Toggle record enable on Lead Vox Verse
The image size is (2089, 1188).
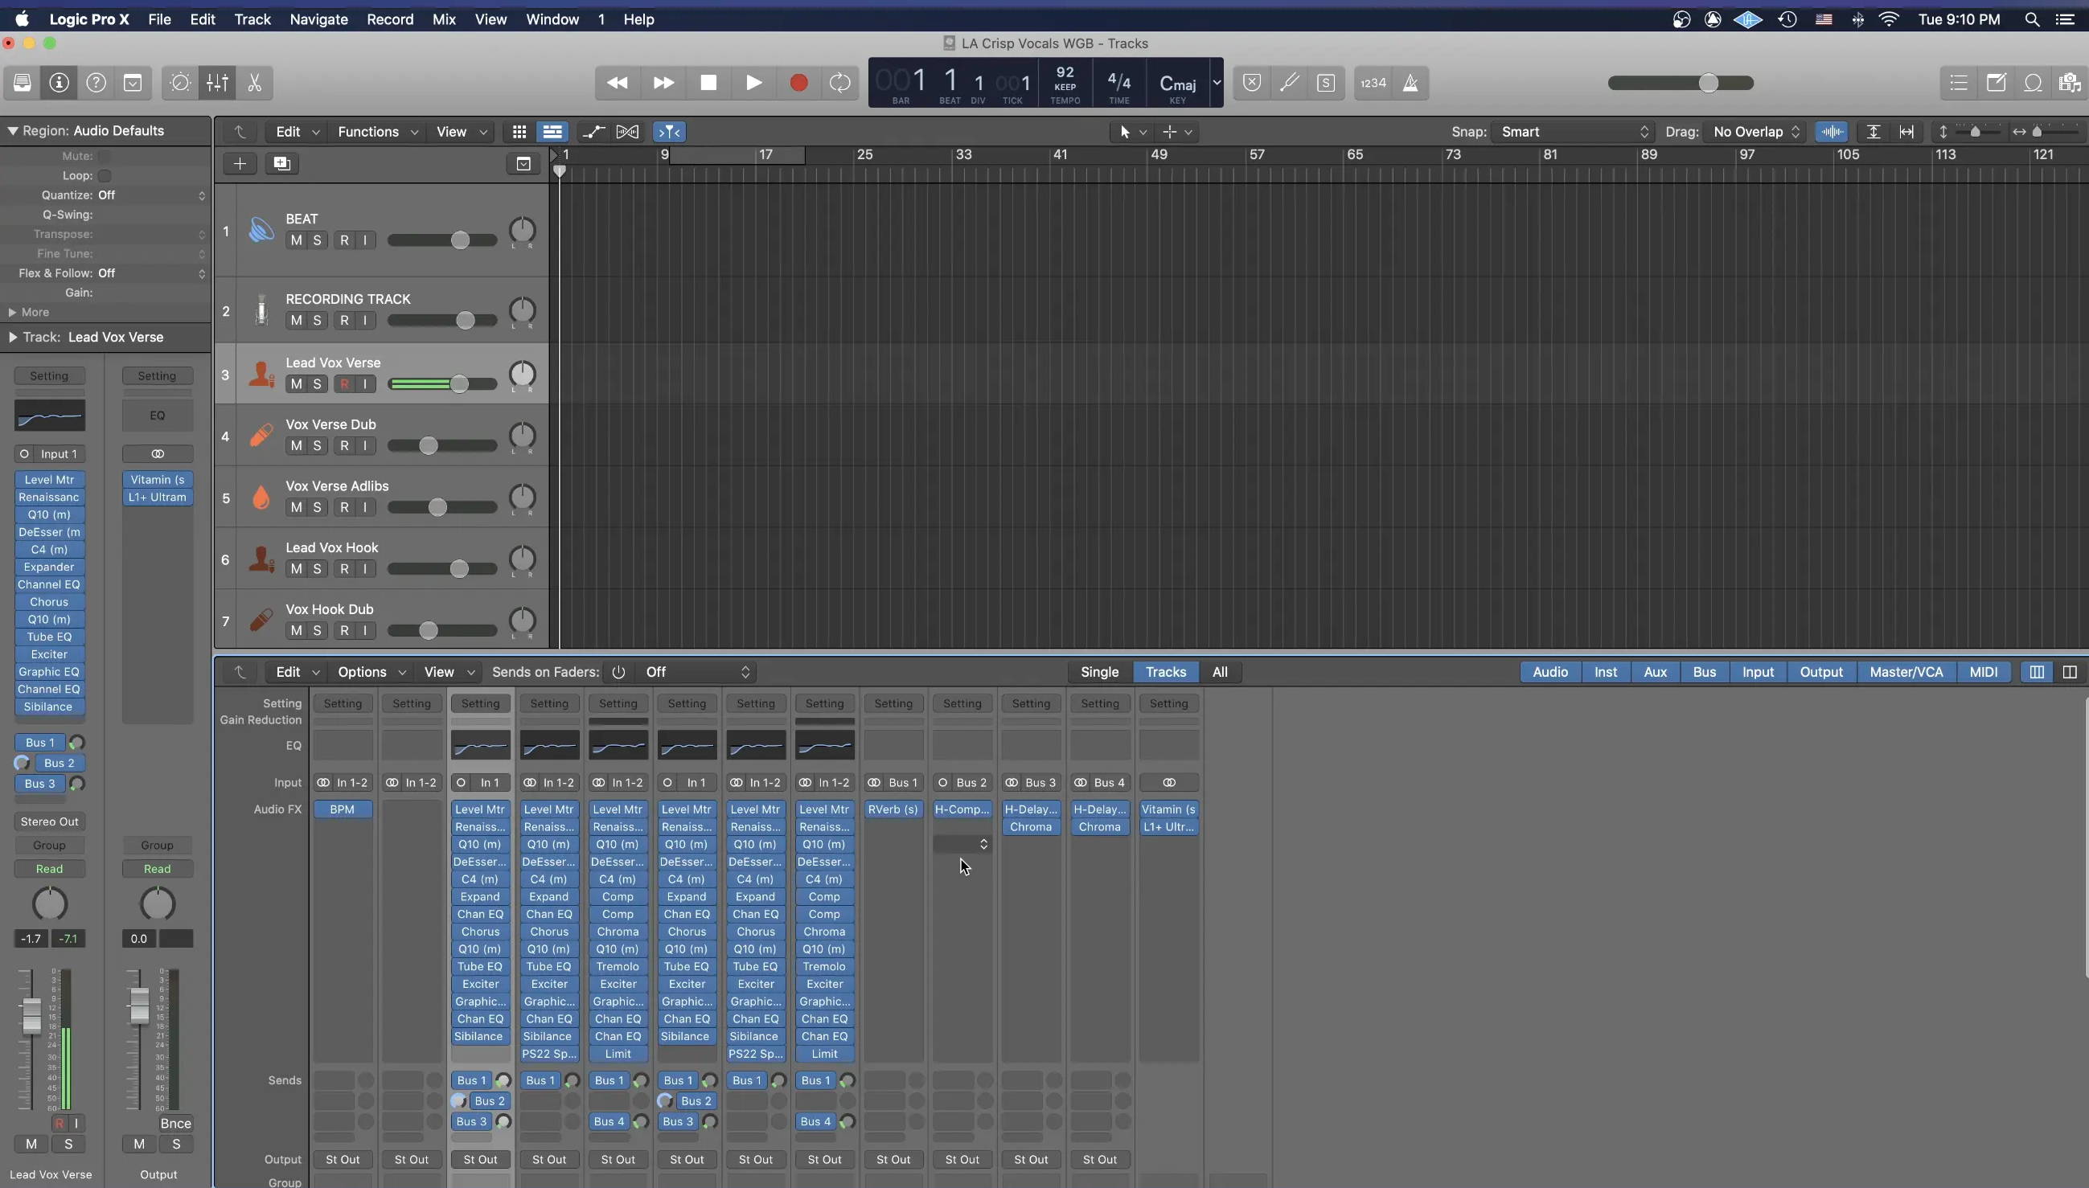click(x=344, y=383)
